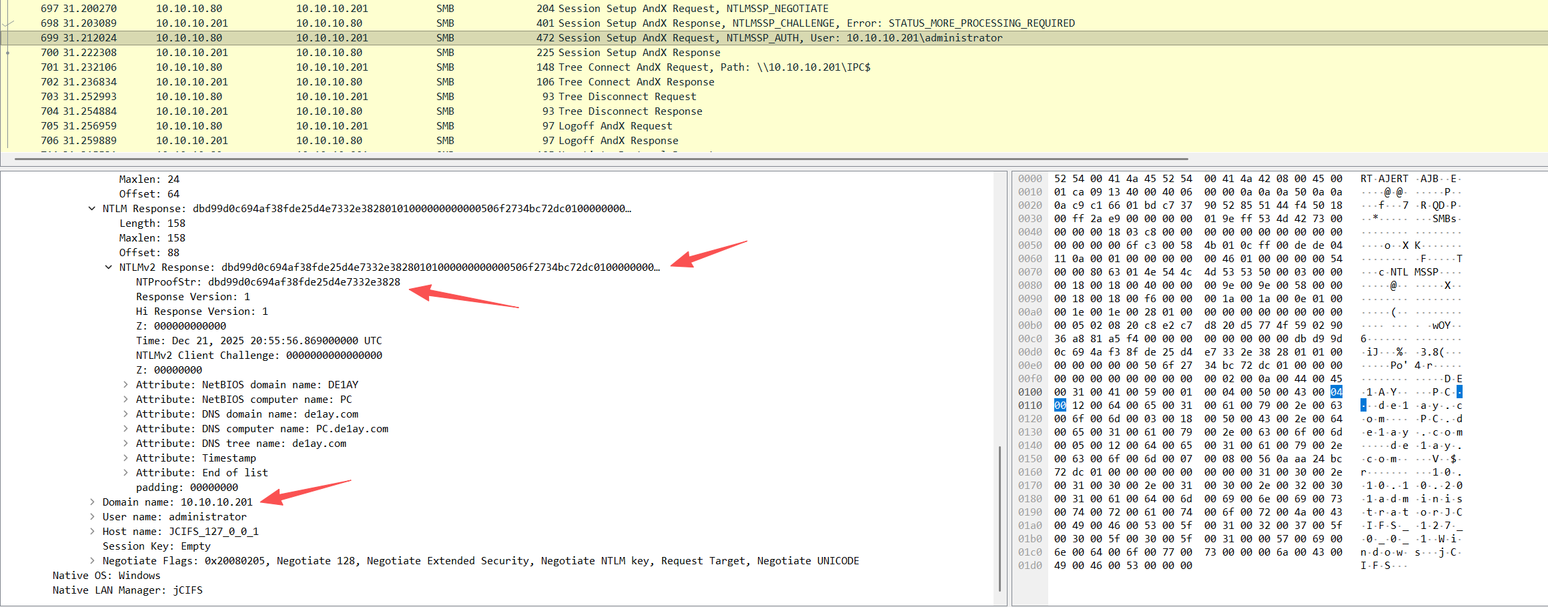Collapse the NTLM Response tree node

tap(91, 209)
